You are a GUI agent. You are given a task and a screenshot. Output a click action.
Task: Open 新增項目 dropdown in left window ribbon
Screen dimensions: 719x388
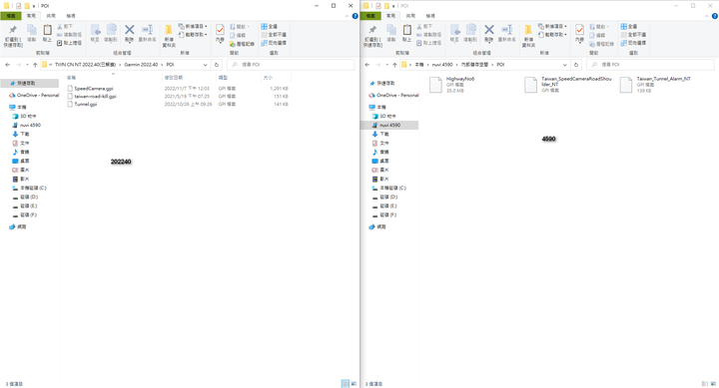point(193,26)
